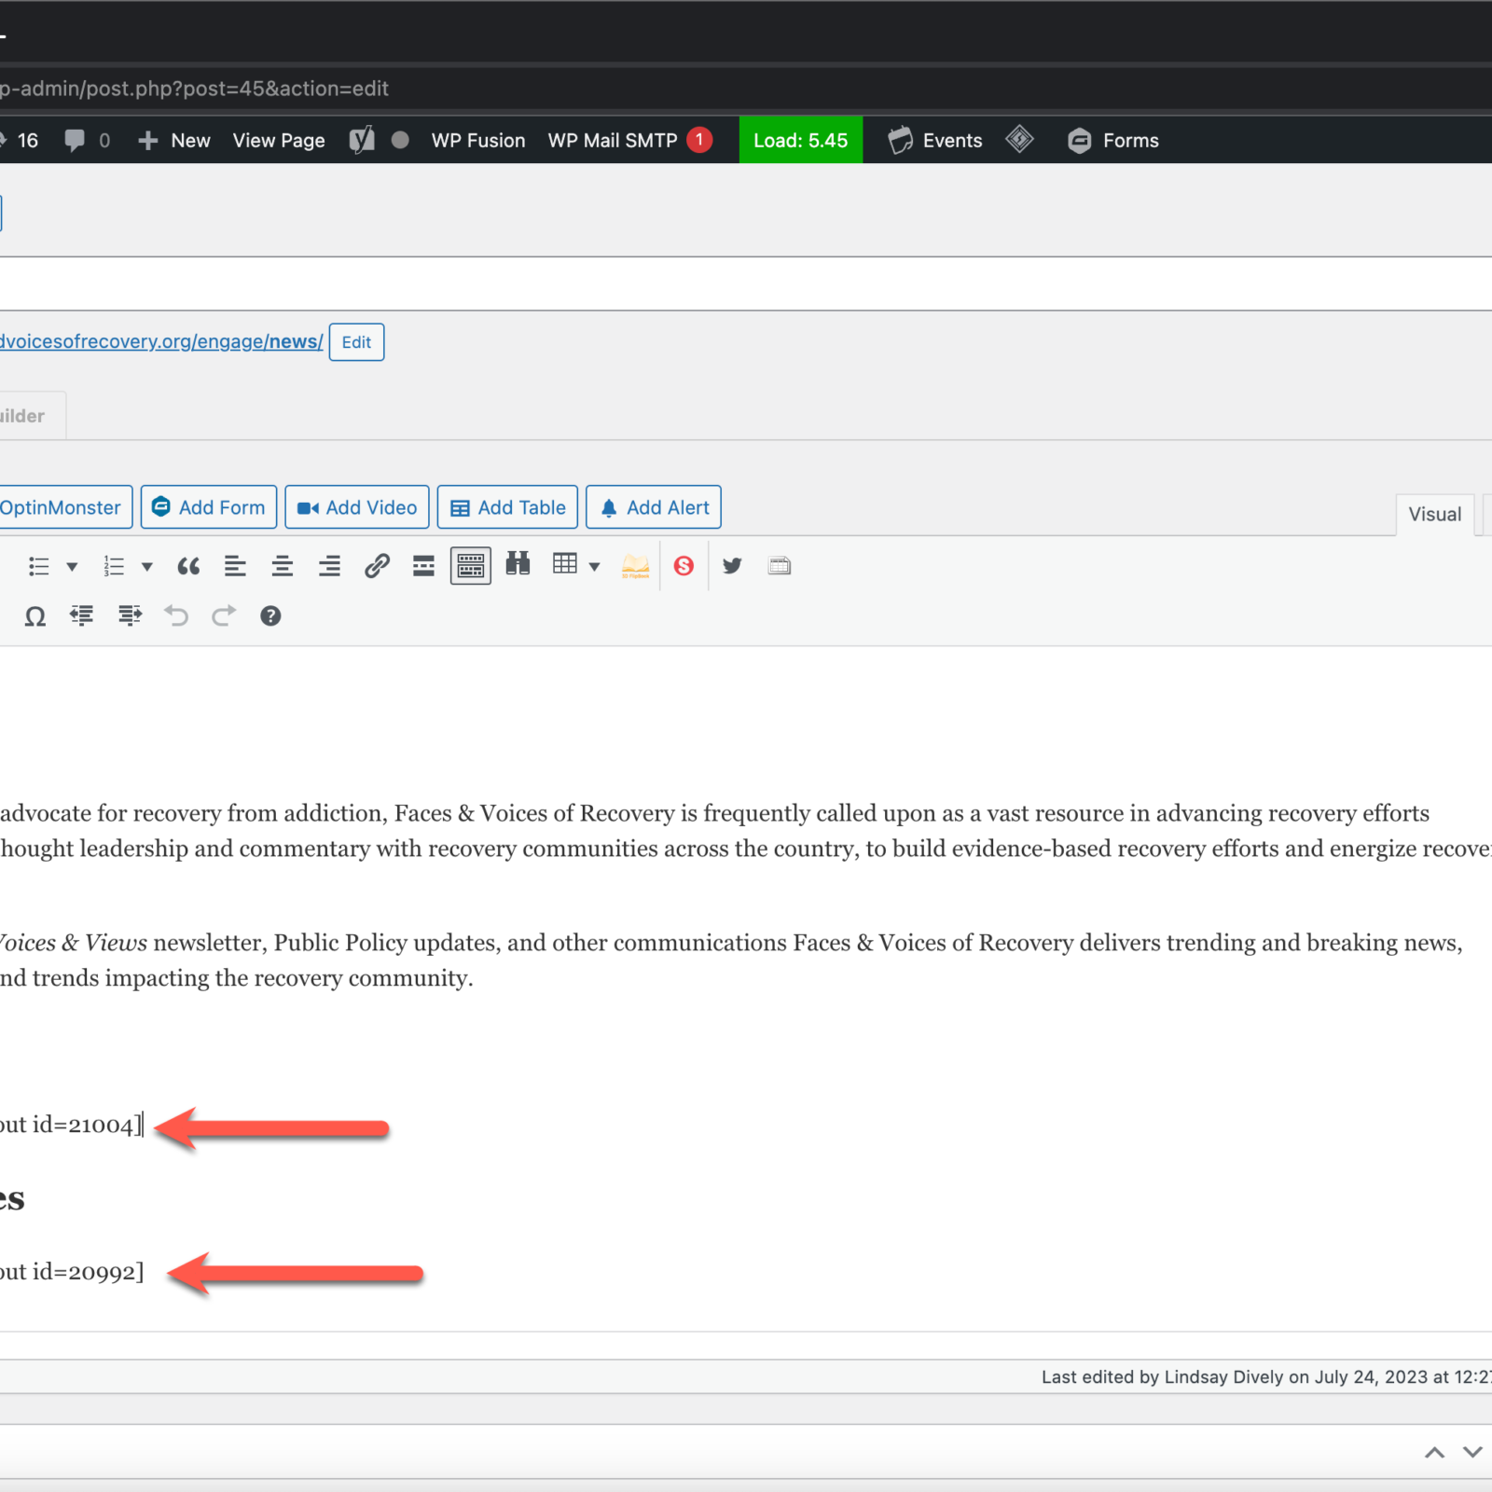Toggle left text alignment

tap(235, 566)
